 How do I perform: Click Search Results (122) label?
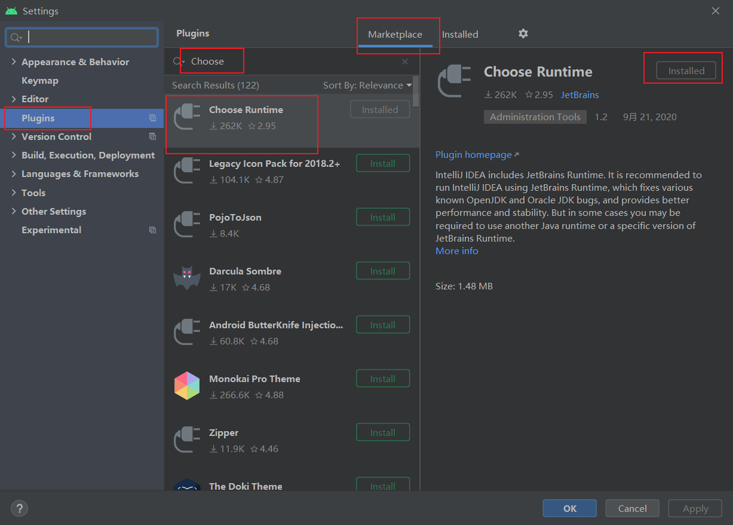click(x=216, y=86)
